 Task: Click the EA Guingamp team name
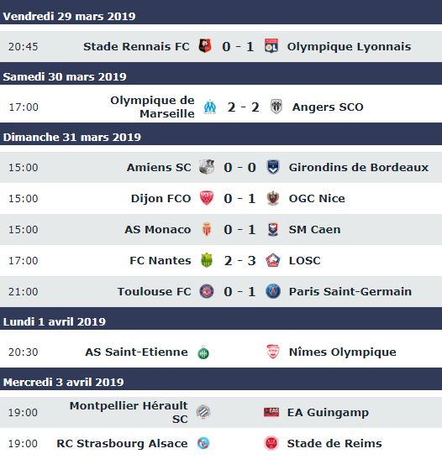point(328,413)
